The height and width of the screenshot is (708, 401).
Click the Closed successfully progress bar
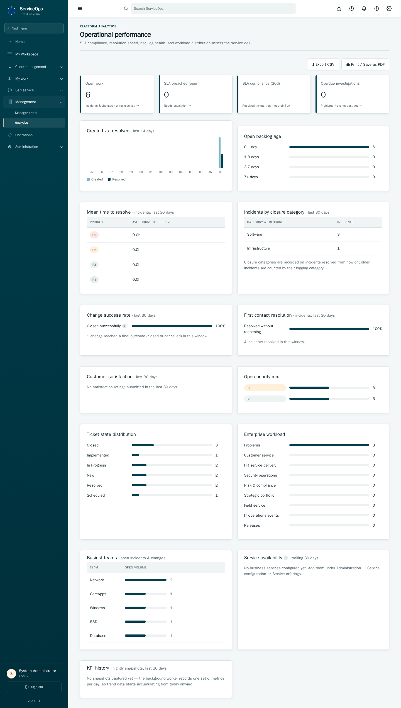172,326
